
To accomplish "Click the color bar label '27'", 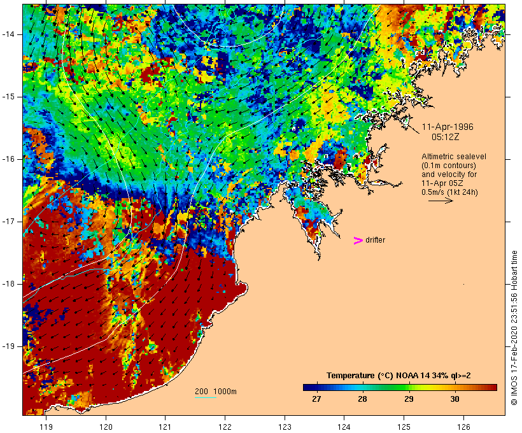I will click(x=316, y=399).
